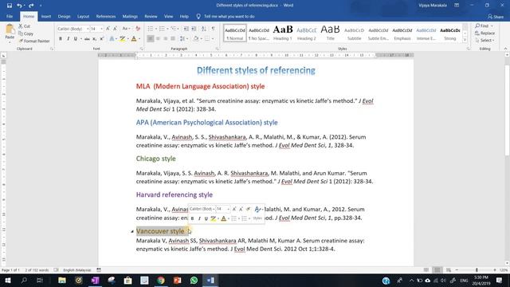
Task: Click the Format Painter brush in the mini toolbar
Action: (248, 209)
